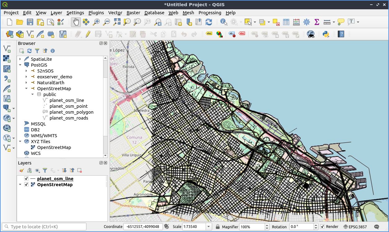Screen dimensions: 389x232
Task: Toggle the Render checkbox in status bar
Action: coord(322,227)
